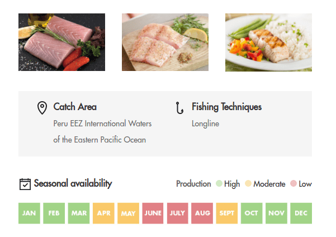Select the MAY month tile
Viewport: 336px width, 237px height.
point(128,213)
